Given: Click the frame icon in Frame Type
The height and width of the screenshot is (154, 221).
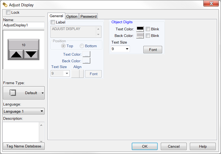Looking at the screenshot, I should coord(13,93).
